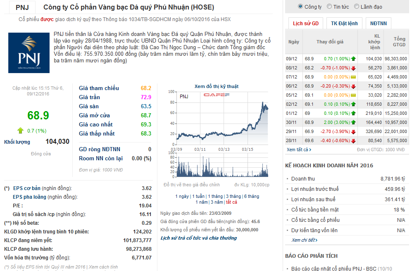Open Lịch sử trả cổ tức và chia thưởng
This screenshot has width=412, height=271.
198,238
